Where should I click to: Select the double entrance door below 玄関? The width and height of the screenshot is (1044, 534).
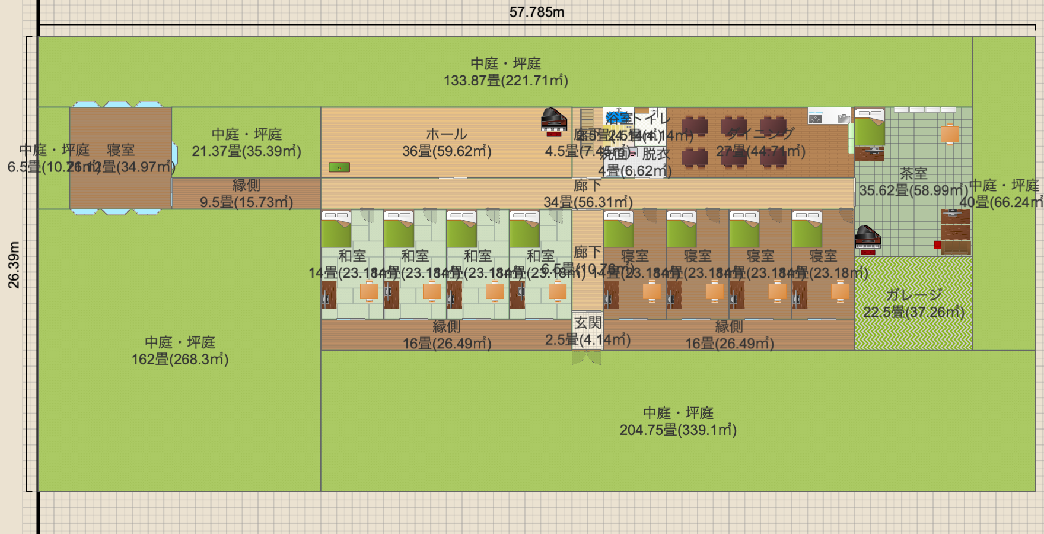(587, 357)
